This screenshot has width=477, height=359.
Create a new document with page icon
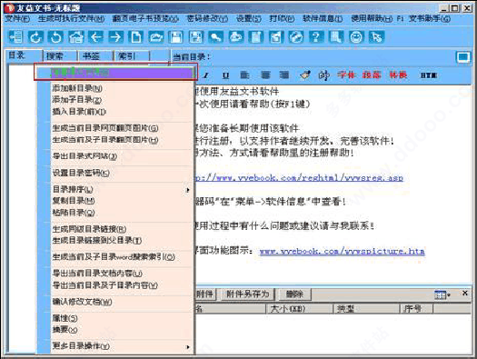point(136,37)
